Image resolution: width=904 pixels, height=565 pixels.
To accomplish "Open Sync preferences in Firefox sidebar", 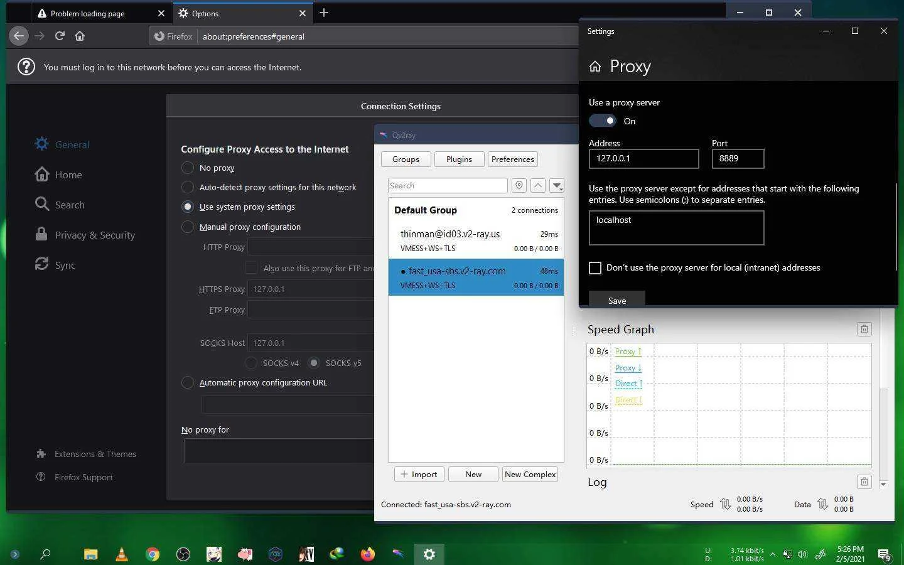I will 55,265.
